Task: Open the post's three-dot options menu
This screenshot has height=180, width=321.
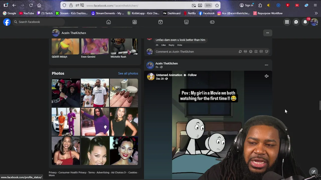Action: click(266, 65)
